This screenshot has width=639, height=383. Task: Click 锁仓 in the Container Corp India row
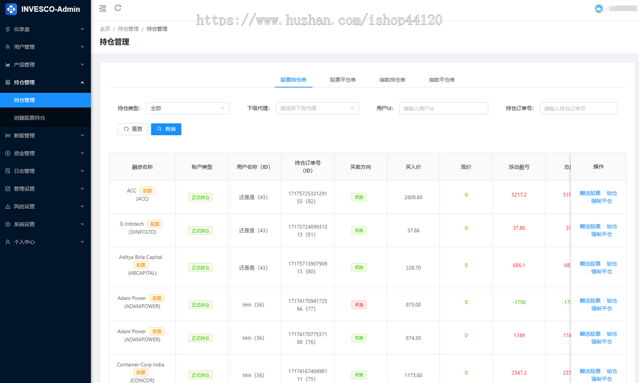(612, 371)
